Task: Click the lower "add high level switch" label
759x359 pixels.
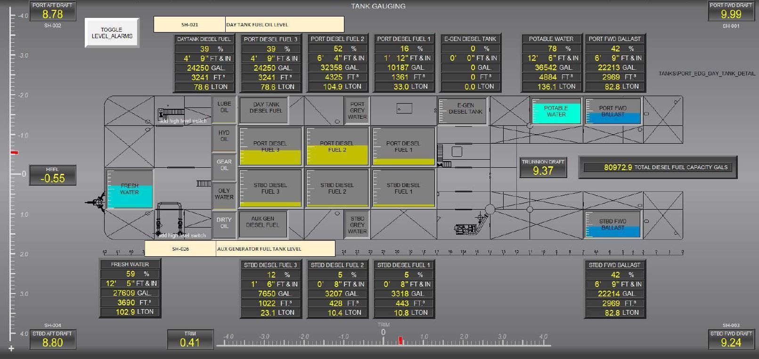Action: pyautogui.click(x=182, y=236)
